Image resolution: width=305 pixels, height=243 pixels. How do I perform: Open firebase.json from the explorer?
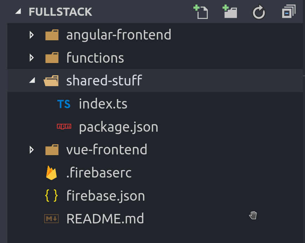[106, 195]
